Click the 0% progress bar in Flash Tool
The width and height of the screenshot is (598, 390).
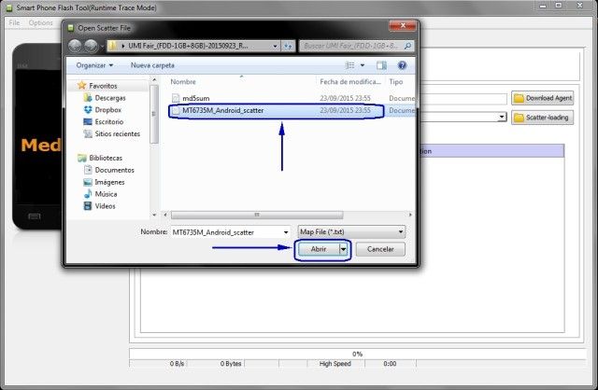tap(357, 354)
